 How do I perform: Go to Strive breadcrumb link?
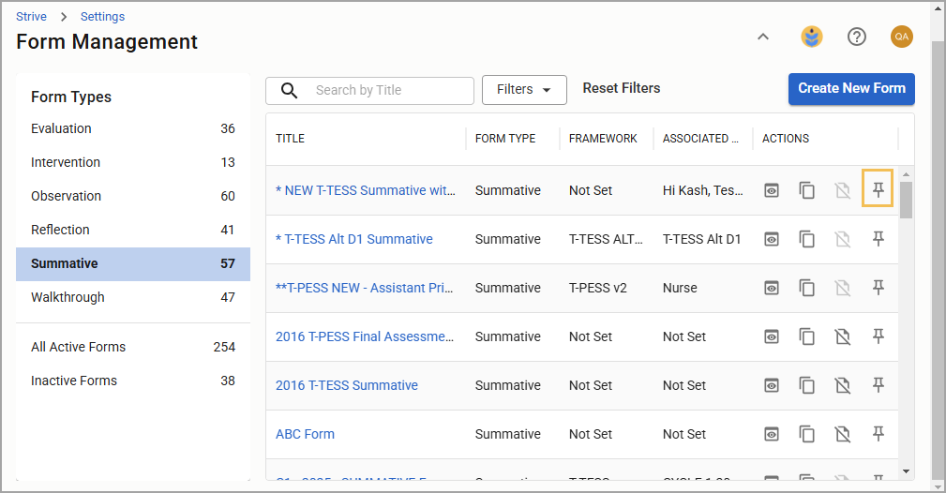(x=31, y=16)
